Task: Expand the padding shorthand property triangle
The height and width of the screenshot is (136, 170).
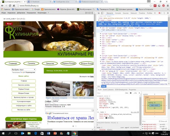Action: (107, 100)
